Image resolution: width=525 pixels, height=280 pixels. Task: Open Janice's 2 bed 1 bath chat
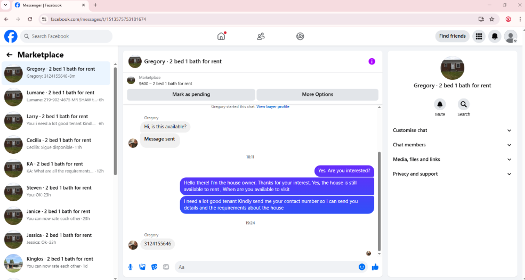[56, 216]
